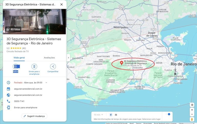Select the walking travel mode icon

click(111, 115)
